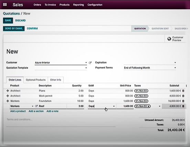
Task: Delete the Roof line via its trash icon
Action: 183,106
